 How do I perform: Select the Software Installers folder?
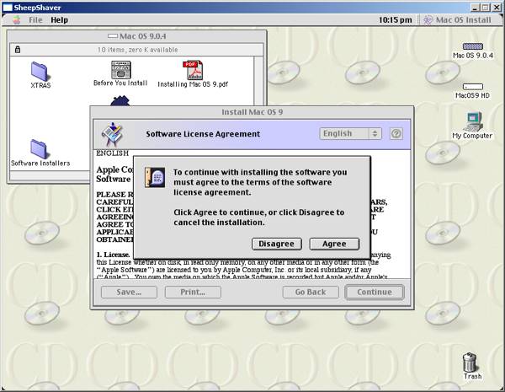point(40,148)
